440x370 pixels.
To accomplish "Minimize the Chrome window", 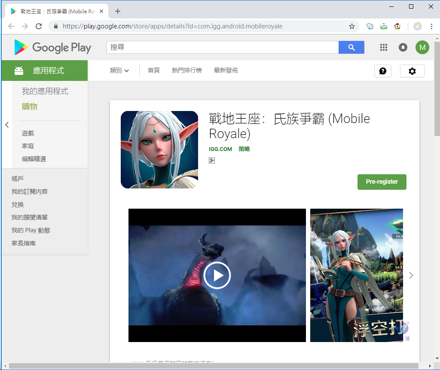I will (391, 6).
